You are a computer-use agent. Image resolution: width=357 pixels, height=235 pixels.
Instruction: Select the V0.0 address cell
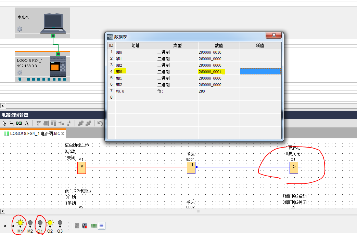136,91
